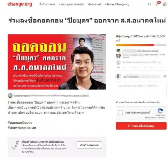Open เริ่มเรื่องรณรงค์ in top navigation
Image resolution: width=168 pixels, height=160 pixels.
[47, 4]
